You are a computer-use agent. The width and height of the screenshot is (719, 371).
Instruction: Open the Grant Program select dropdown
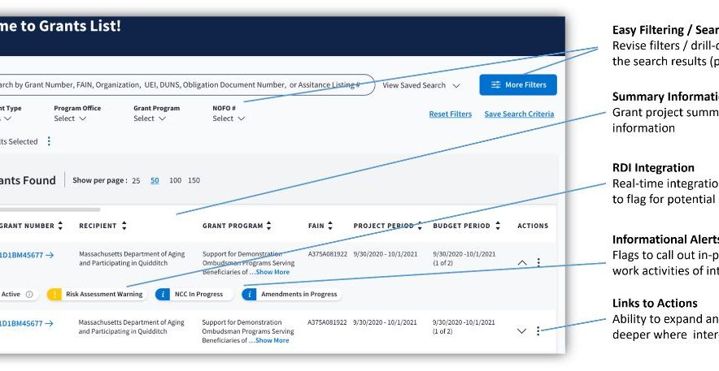tap(150, 119)
